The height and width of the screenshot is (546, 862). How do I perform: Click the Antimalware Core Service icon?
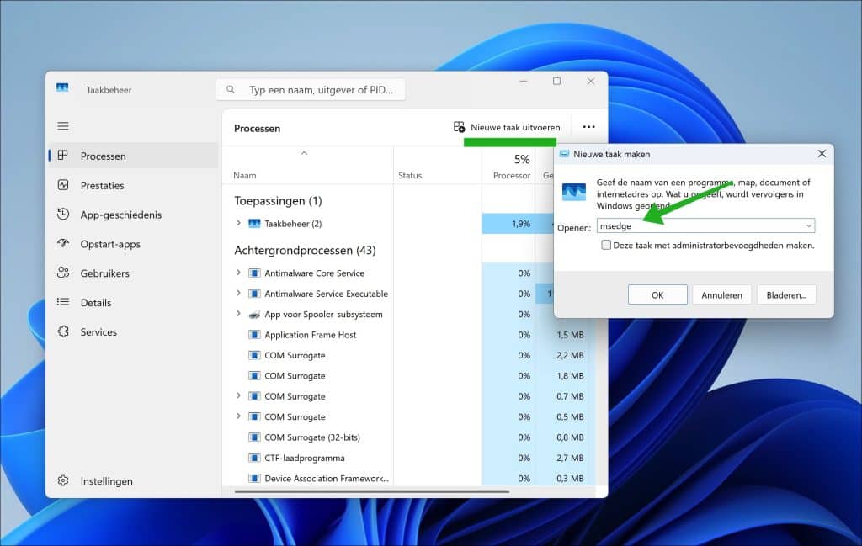tap(254, 273)
